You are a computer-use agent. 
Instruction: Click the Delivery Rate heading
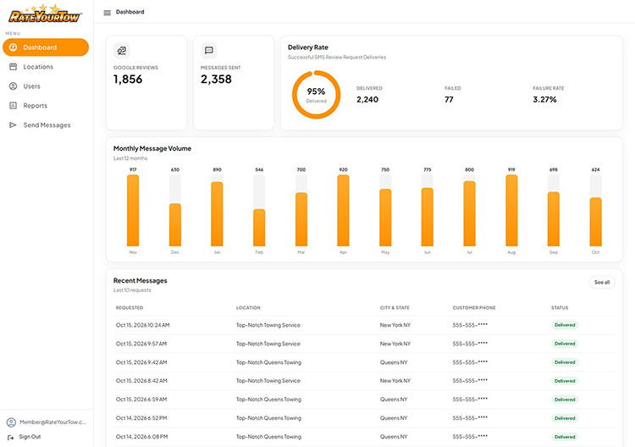308,47
